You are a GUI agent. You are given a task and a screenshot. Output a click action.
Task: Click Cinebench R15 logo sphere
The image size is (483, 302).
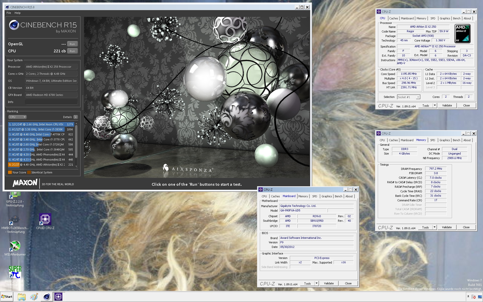pyautogui.click(x=14, y=25)
